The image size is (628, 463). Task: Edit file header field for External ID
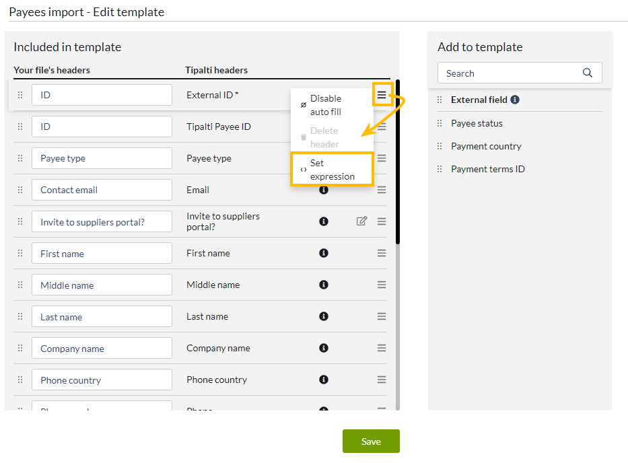click(x=102, y=95)
